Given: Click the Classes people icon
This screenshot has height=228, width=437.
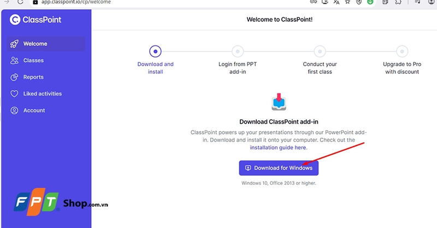Looking at the screenshot, I should click(14, 61).
